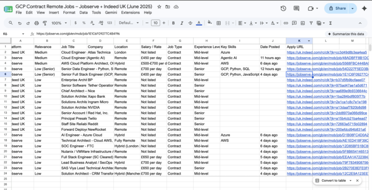Open the Extensions menu
This screenshot has height=190, width=372.
[130, 12]
